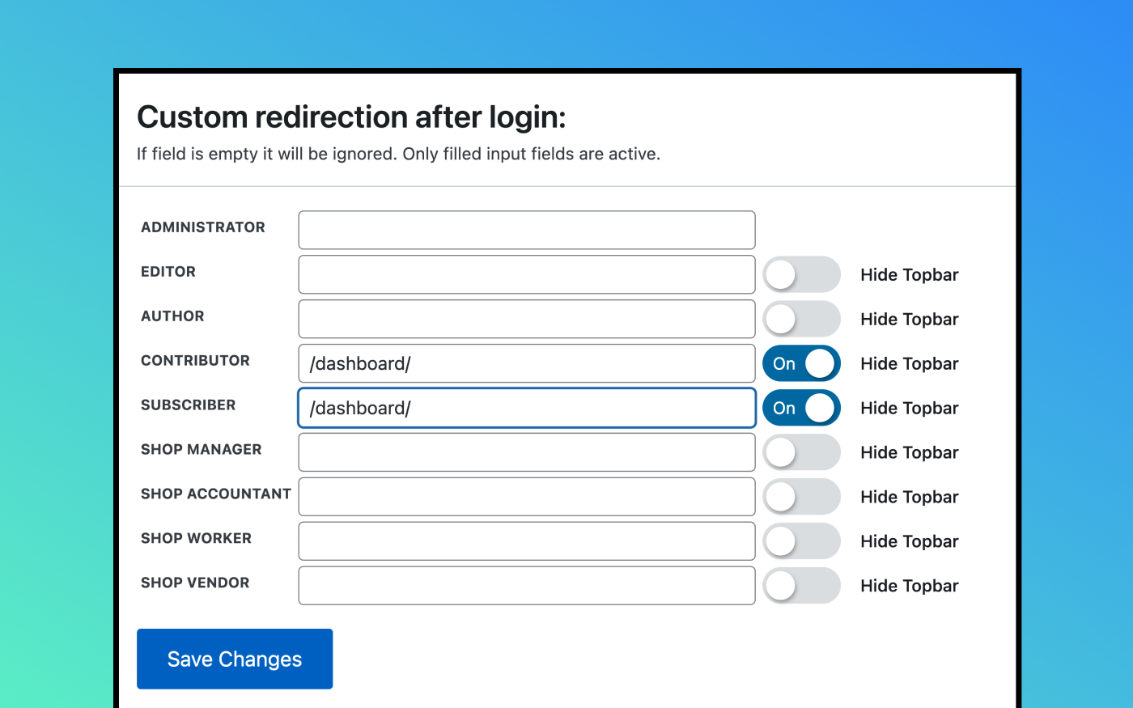
Task: Select the Editor redirect input box
Action: pos(526,274)
